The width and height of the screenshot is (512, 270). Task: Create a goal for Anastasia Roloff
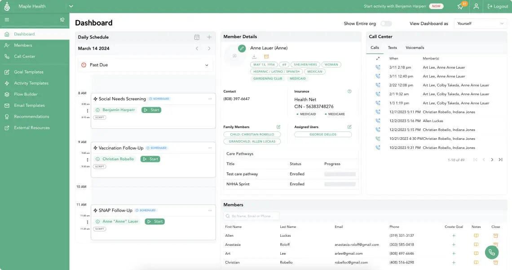coord(454,244)
